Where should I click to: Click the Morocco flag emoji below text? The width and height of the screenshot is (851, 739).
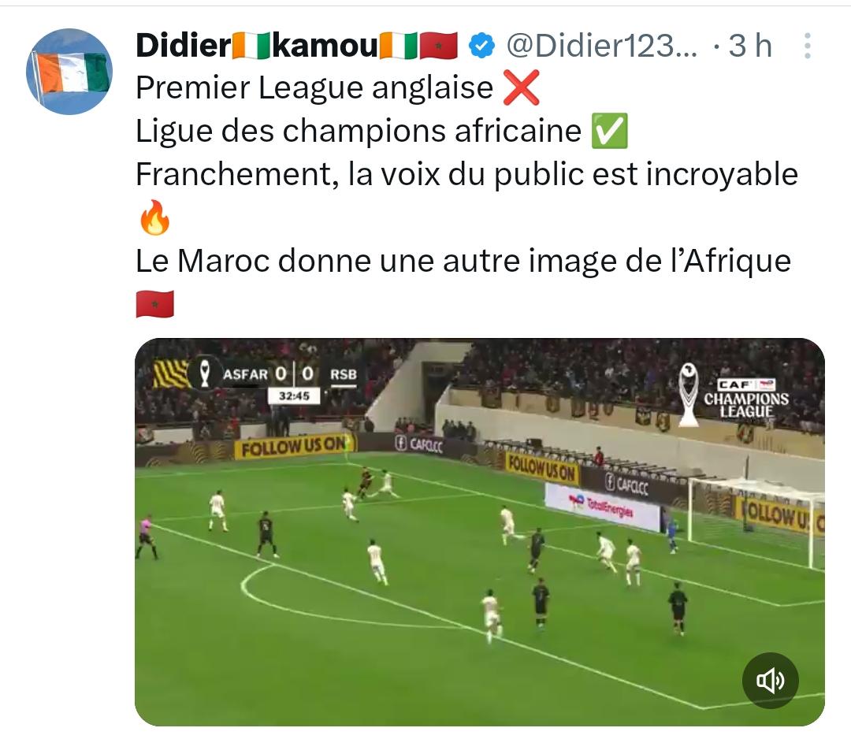coord(154,304)
